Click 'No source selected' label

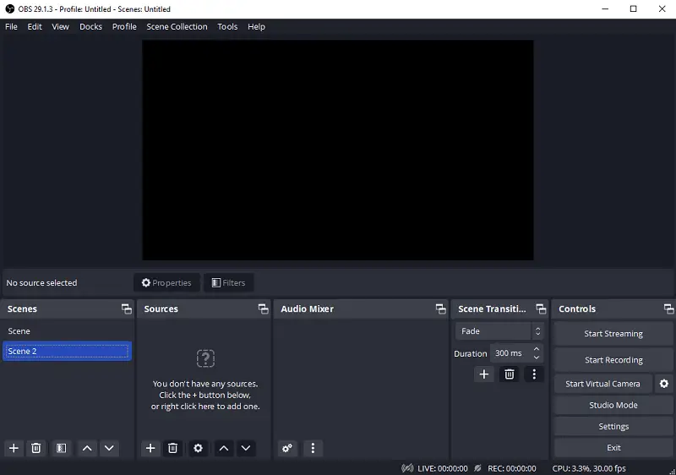41,283
